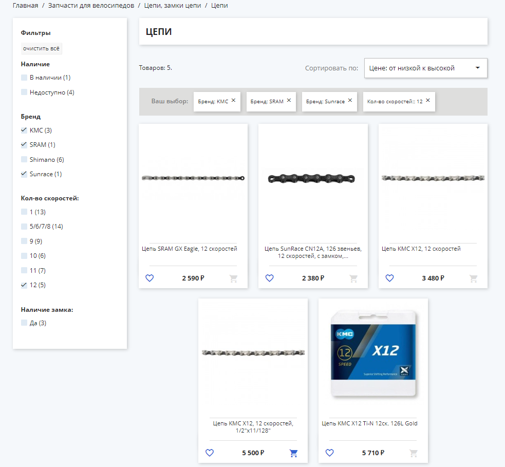Add SunRace CN12A chain to favorites
Image resolution: width=505 pixels, height=467 pixels.
tap(270, 278)
